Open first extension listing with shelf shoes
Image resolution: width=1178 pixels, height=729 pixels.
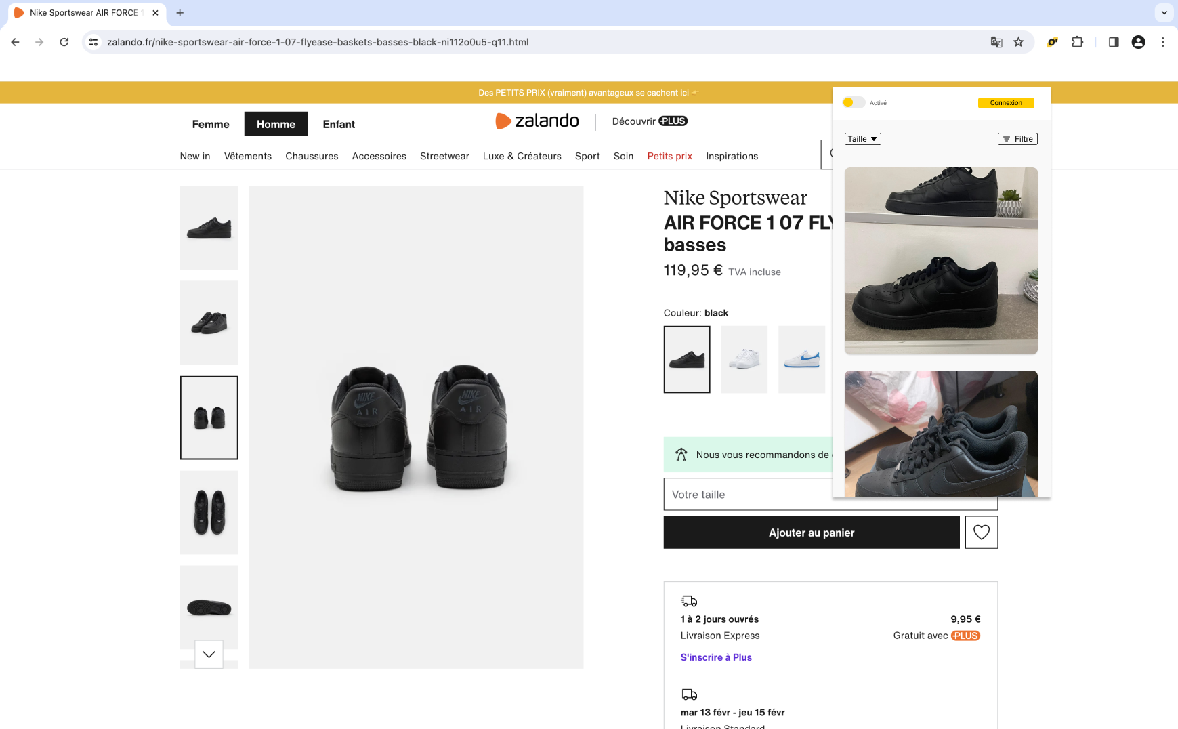[x=941, y=261]
